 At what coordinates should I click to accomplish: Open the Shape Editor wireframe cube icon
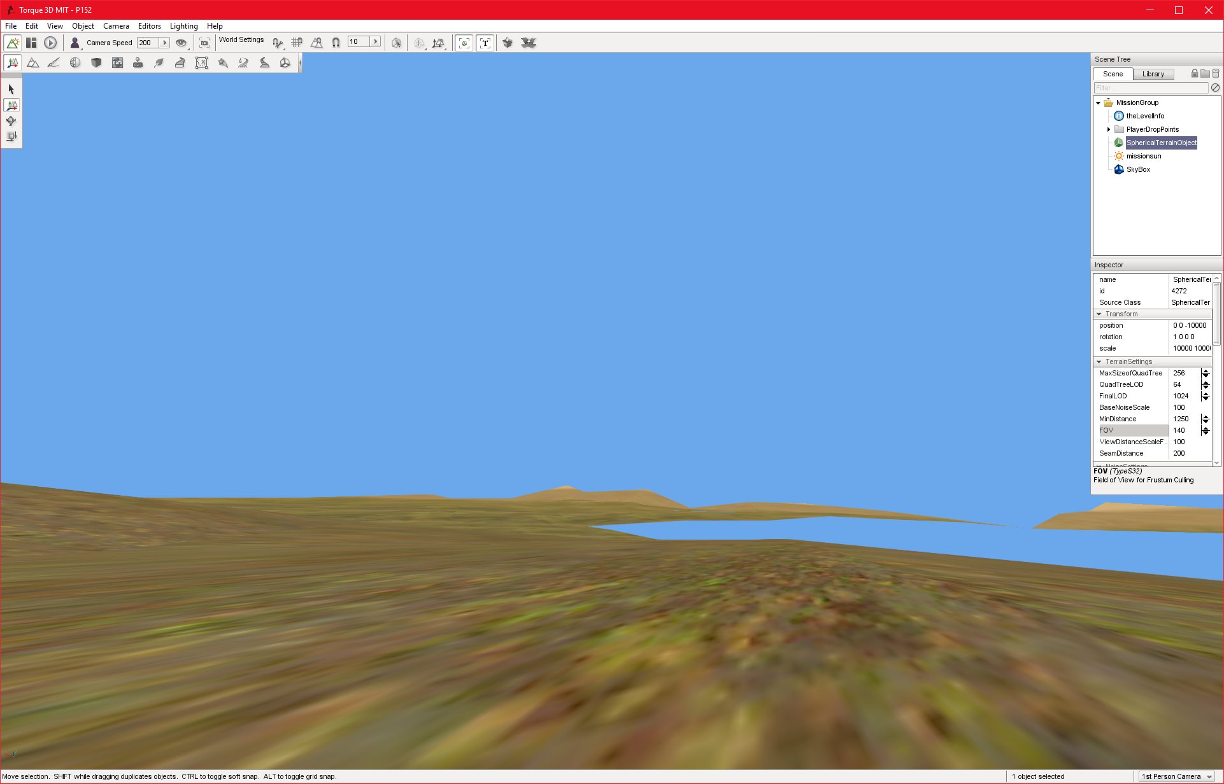(x=285, y=62)
